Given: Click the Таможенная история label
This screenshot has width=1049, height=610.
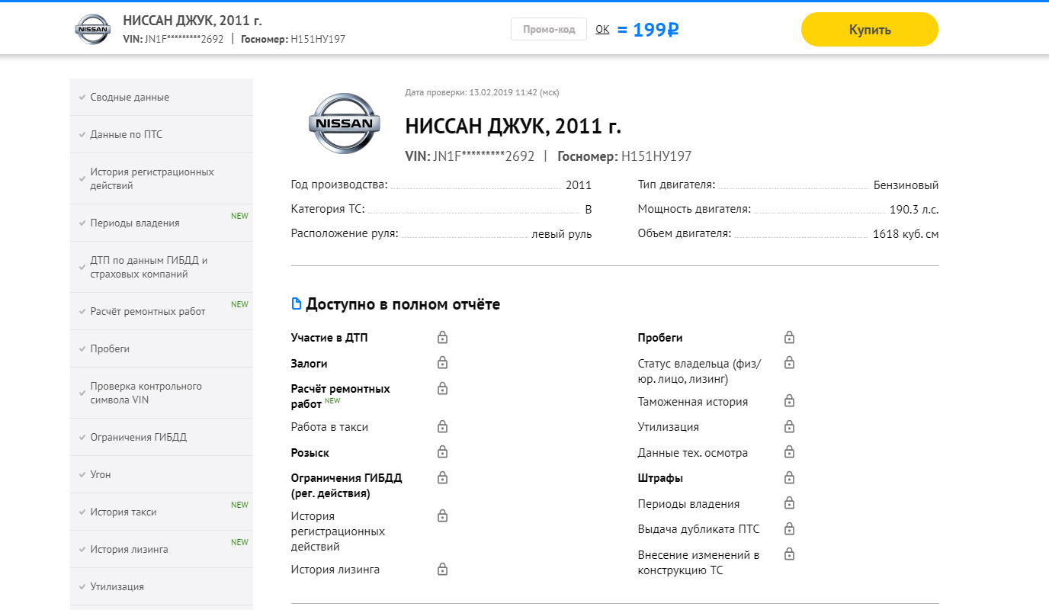Looking at the screenshot, I should click(693, 401).
